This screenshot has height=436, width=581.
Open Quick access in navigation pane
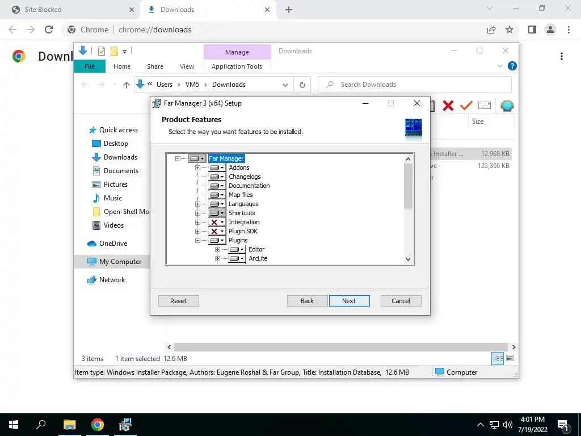pos(113,130)
